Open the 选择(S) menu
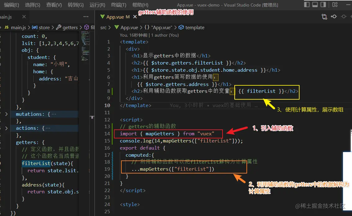Image resolution: width=352 pixels, height=216 pixels. pyautogui.click(x=33, y=5)
